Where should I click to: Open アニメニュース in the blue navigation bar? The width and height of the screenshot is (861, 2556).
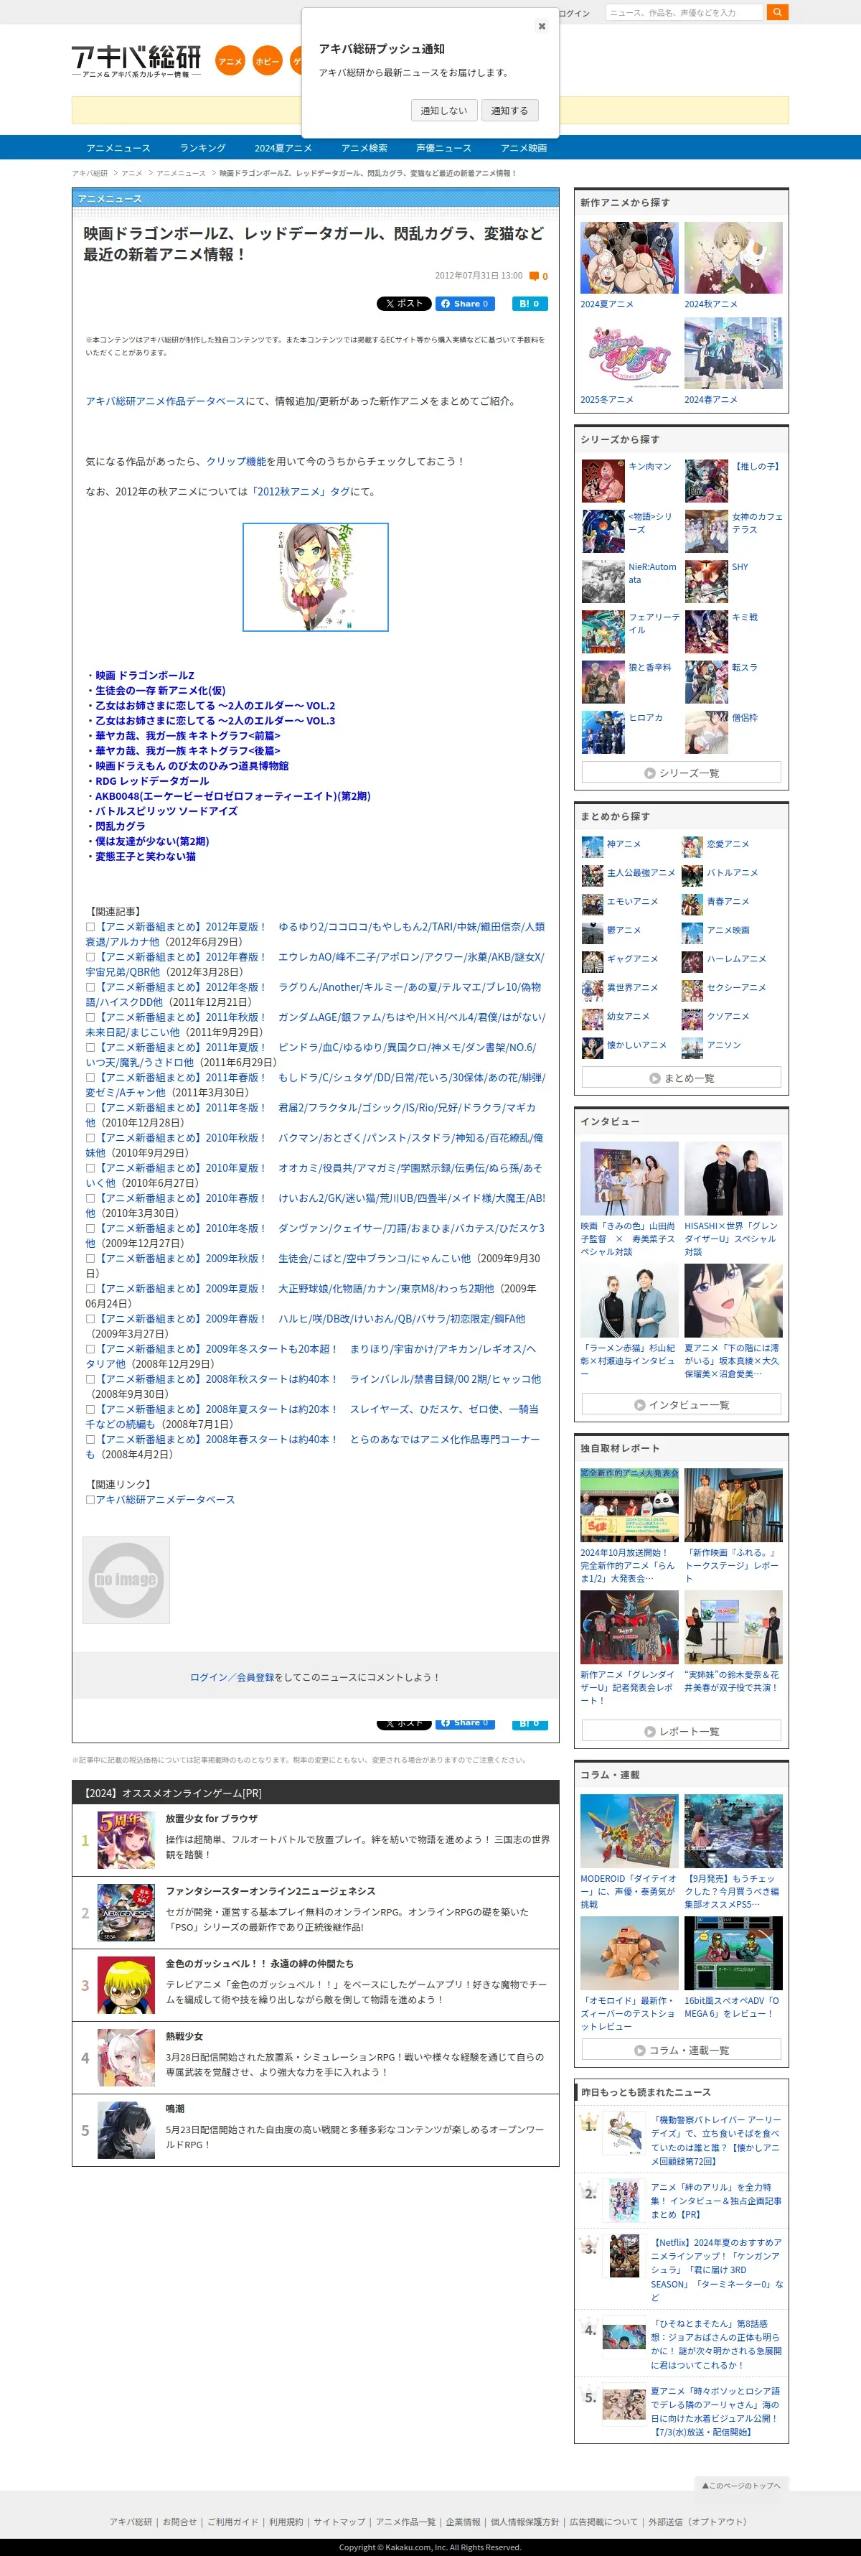coord(118,148)
